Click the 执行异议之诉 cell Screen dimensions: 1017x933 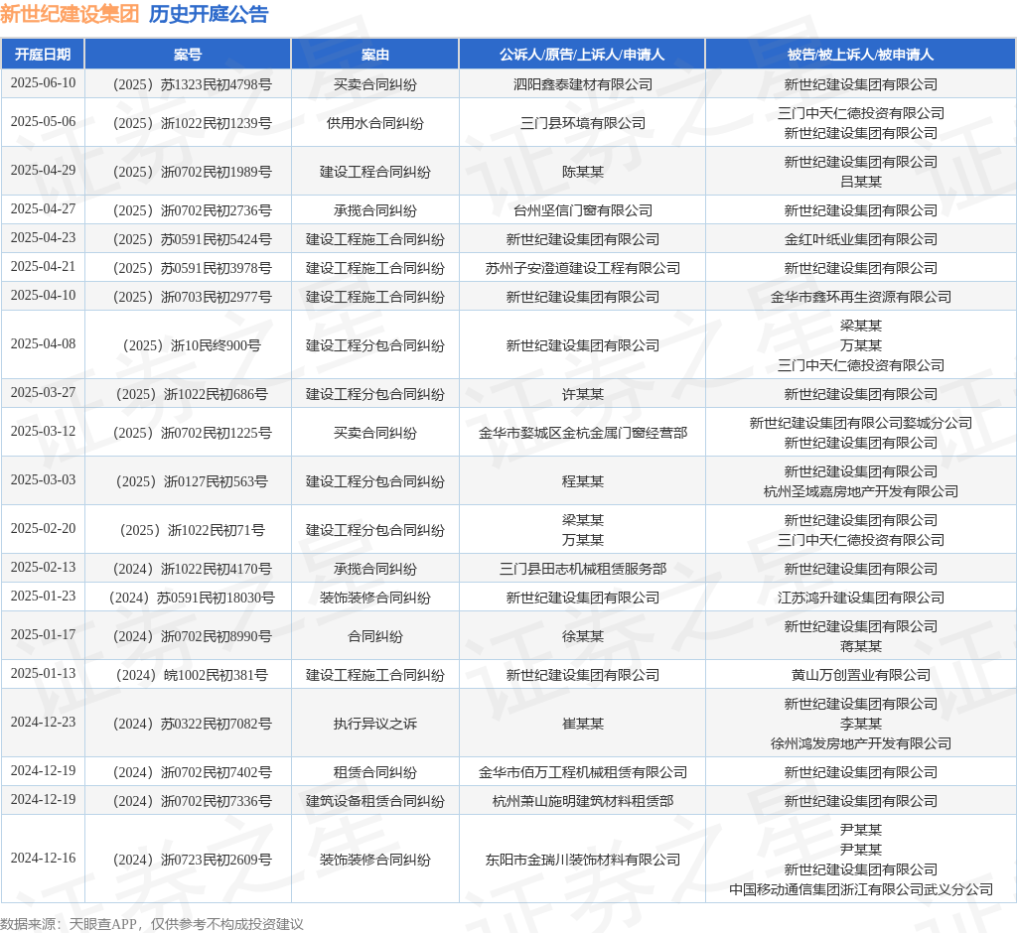[x=374, y=725]
